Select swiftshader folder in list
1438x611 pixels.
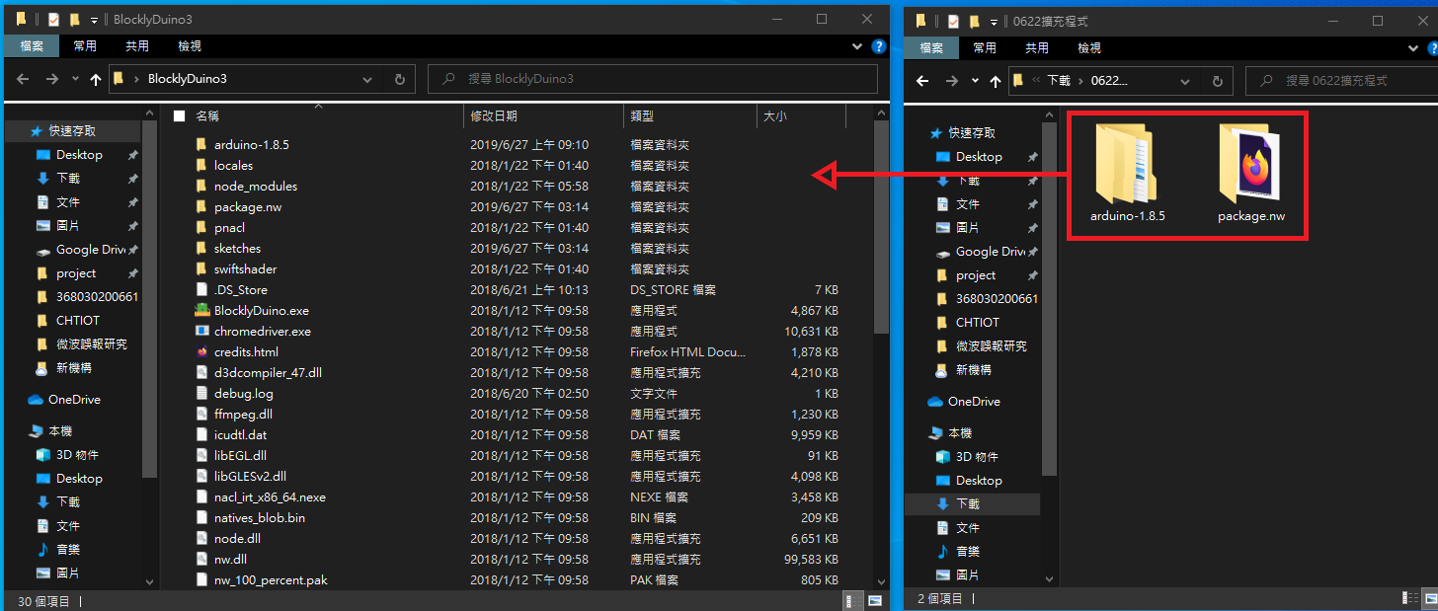(x=245, y=269)
